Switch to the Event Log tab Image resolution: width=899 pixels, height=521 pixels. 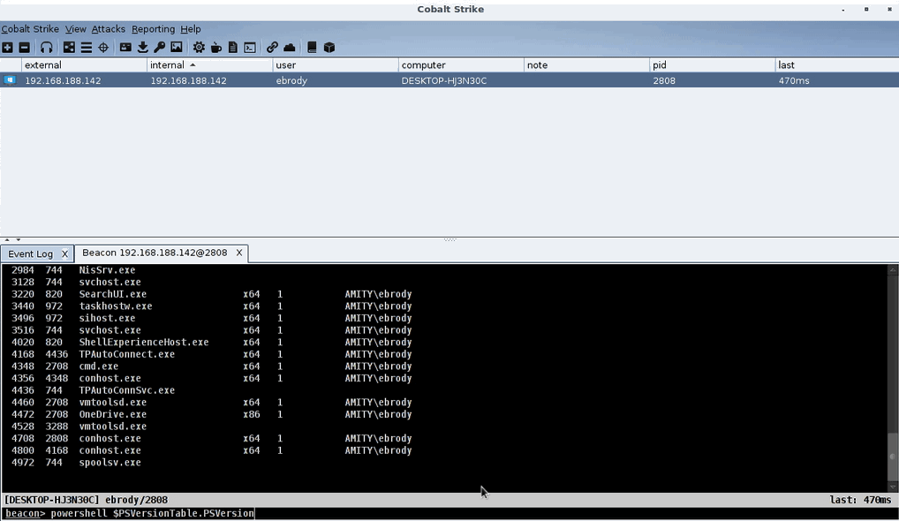click(x=31, y=253)
